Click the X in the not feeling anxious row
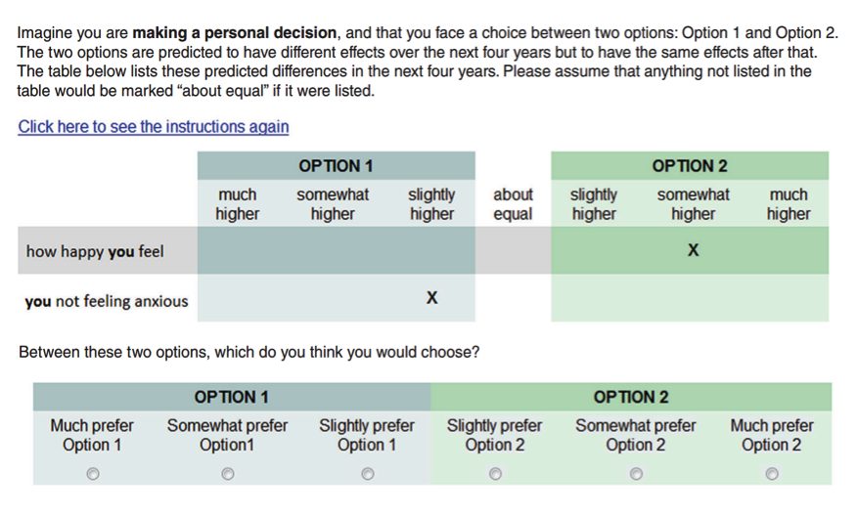The height and width of the screenshot is (517, 858). [431, 297]
